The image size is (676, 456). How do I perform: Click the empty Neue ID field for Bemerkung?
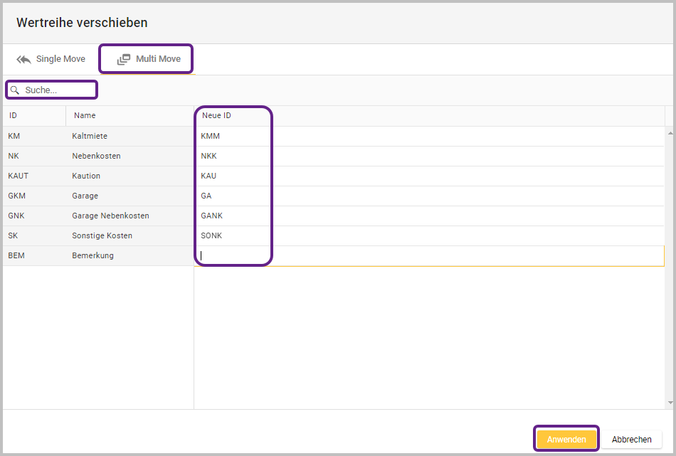point(427,255)
